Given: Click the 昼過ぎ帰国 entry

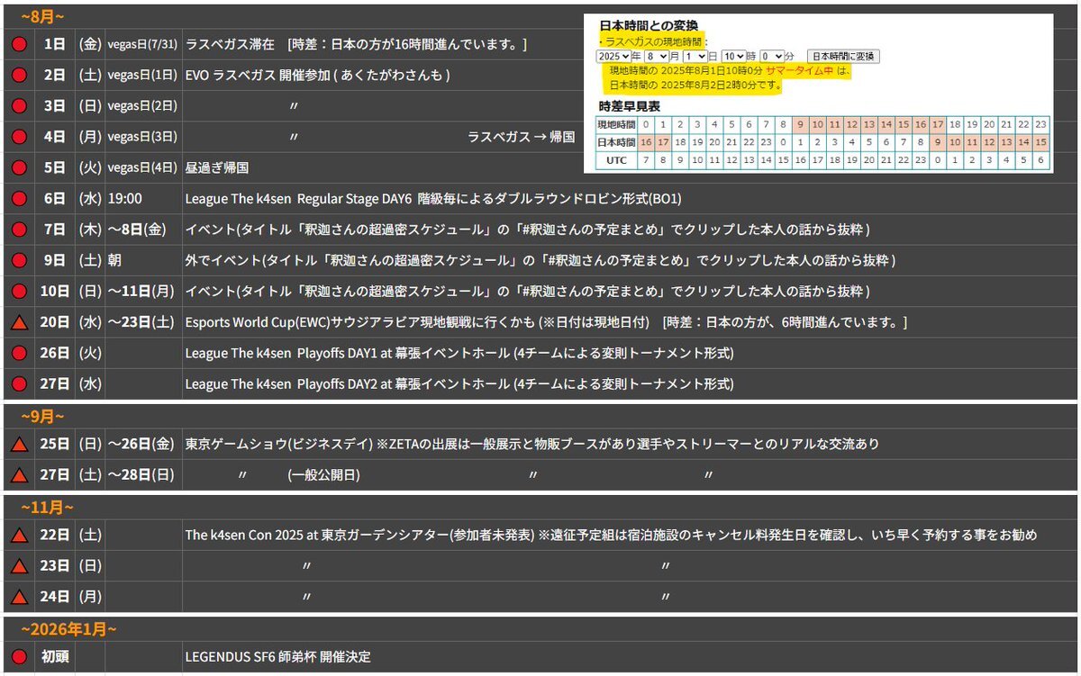Looking at the screenshot, I should click(x=216, y=167).
